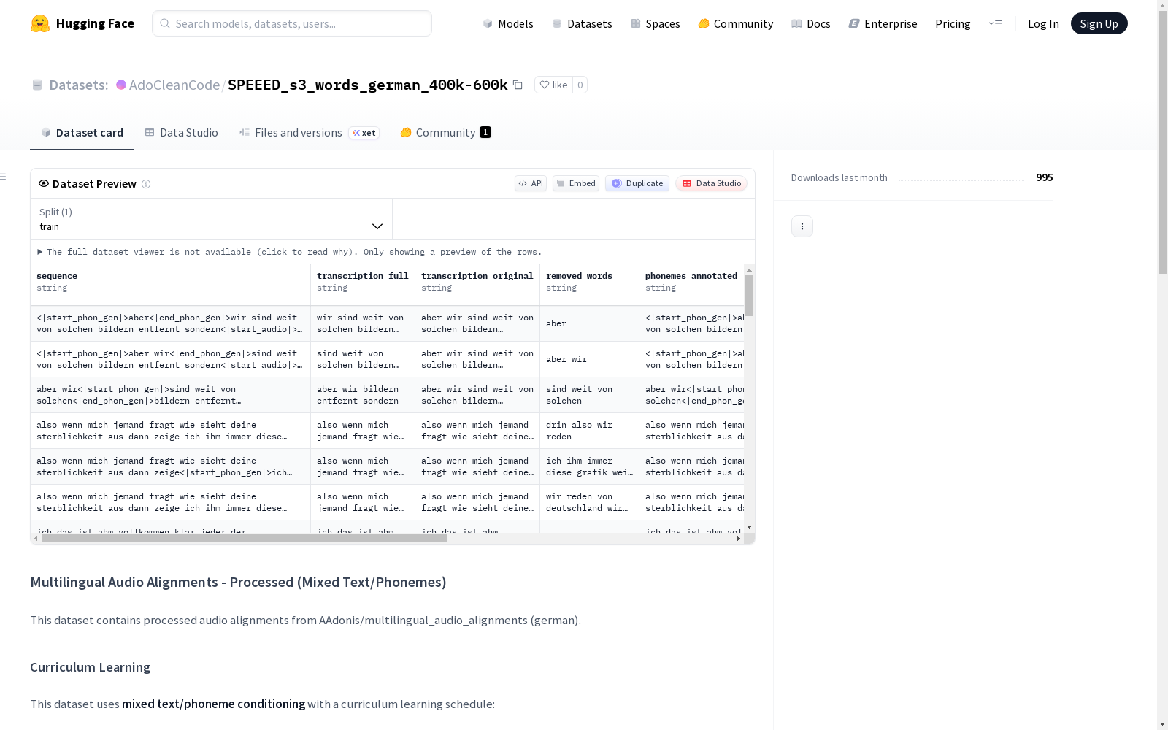Click the Dataset Preview info icon

(146, 184)
